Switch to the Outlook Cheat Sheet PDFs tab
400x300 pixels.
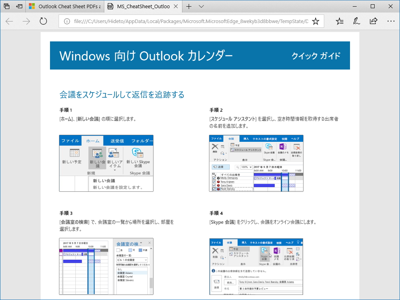point(62,6)
